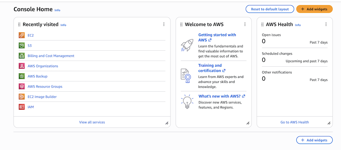The height and width of the screenshot is (150, 341).
Task: Click the orange Add widgets button
Action: [314, 9]
